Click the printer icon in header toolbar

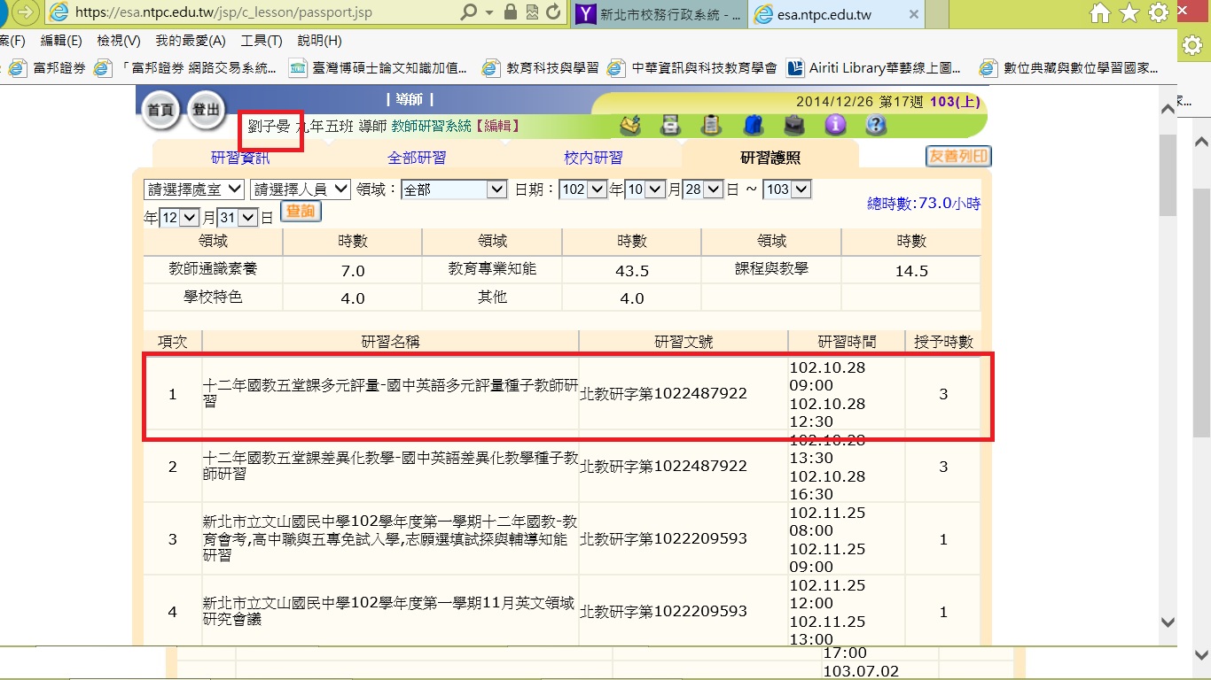[x=671, y=126]
